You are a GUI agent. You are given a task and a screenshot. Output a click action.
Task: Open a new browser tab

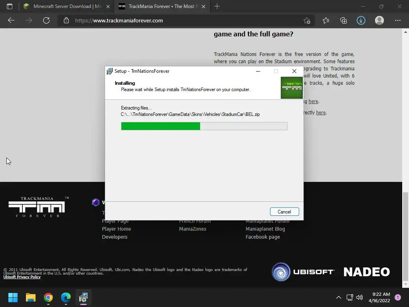217,6
